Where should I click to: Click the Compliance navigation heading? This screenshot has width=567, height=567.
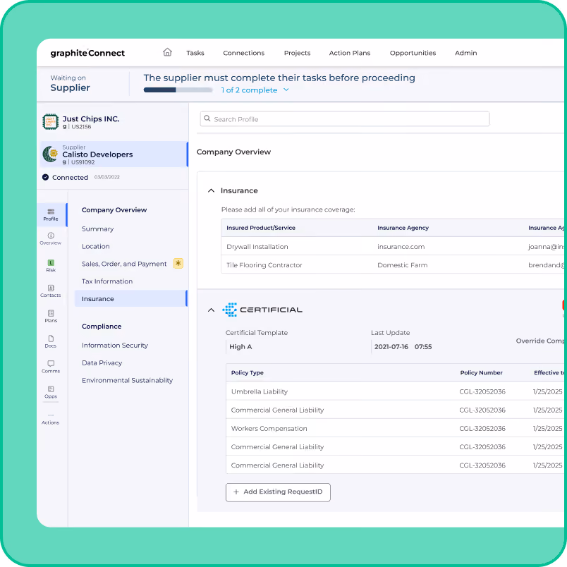pos(102,327)
